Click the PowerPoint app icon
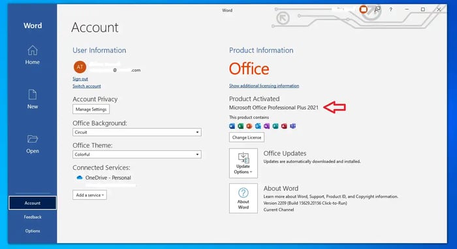The image size is (457, 249). tap(249, 126)
